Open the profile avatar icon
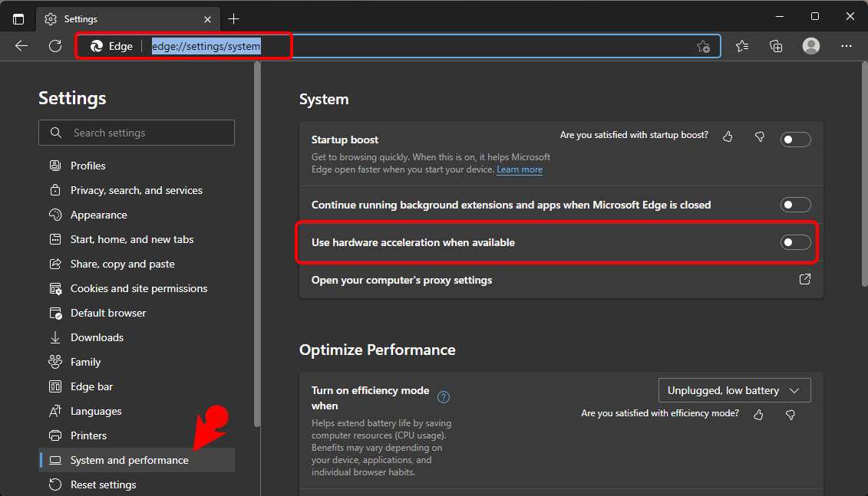 tap(811, 46)
